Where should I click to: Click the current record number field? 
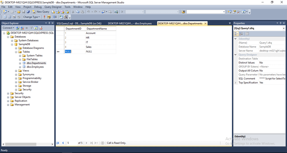point(72,143)
